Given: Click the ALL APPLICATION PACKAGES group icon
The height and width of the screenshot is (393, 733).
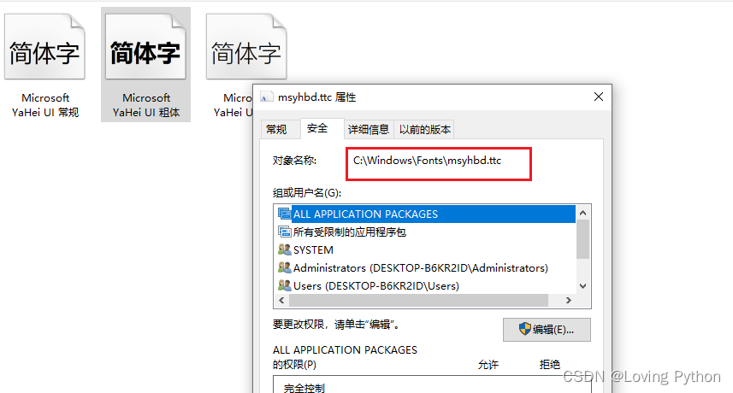Looking at the screenshot, I should coord(284,214).
